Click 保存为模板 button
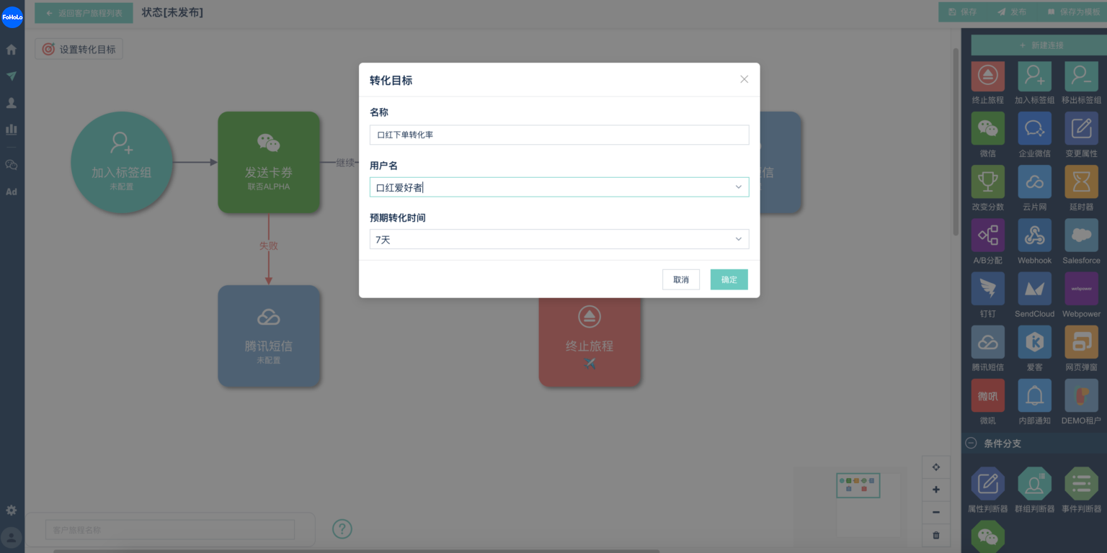The height and width of the screenshot is (553, 1107). (1073, 12)
